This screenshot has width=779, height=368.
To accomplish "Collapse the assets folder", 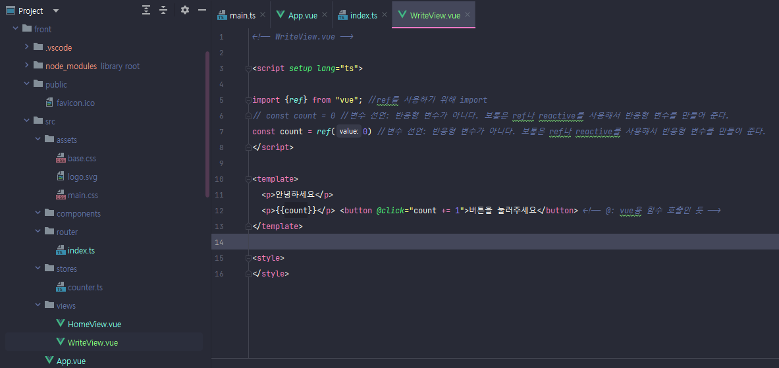I will (38, 139).
